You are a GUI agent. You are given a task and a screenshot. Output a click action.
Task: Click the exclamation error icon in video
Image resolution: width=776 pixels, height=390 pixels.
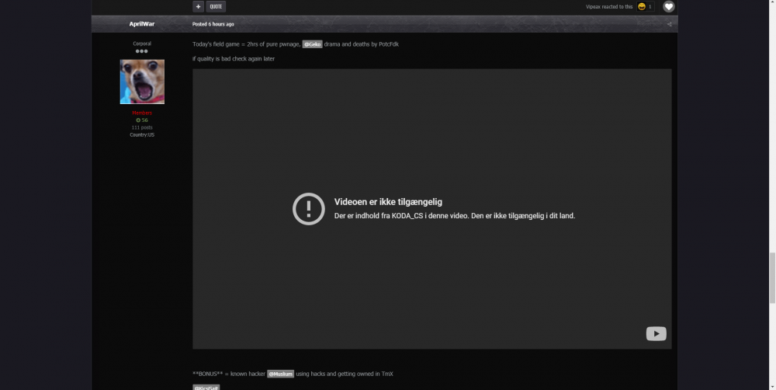coord(308,209)
